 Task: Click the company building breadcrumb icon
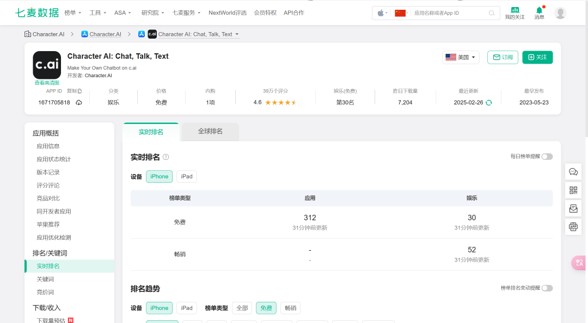click(28, 34)
